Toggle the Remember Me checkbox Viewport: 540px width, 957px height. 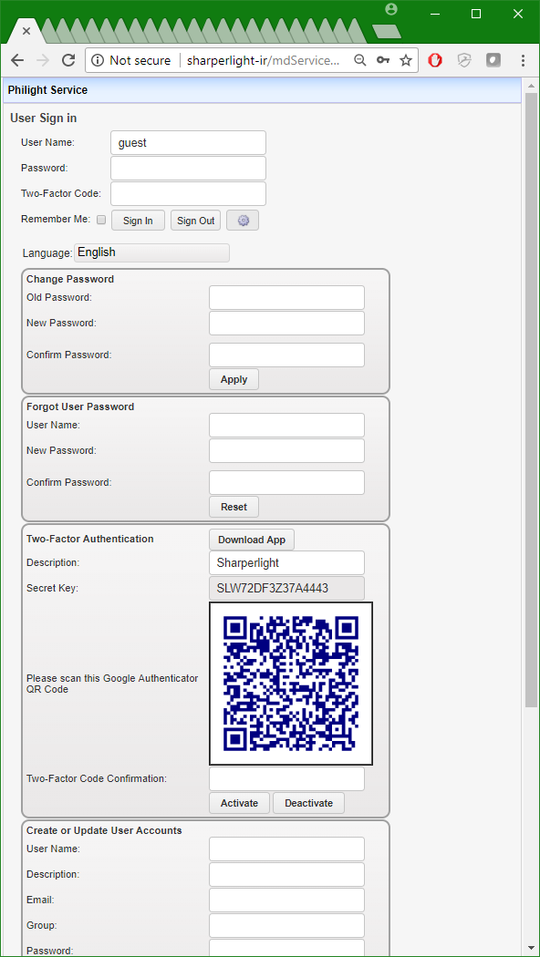(x=101, y=220)
